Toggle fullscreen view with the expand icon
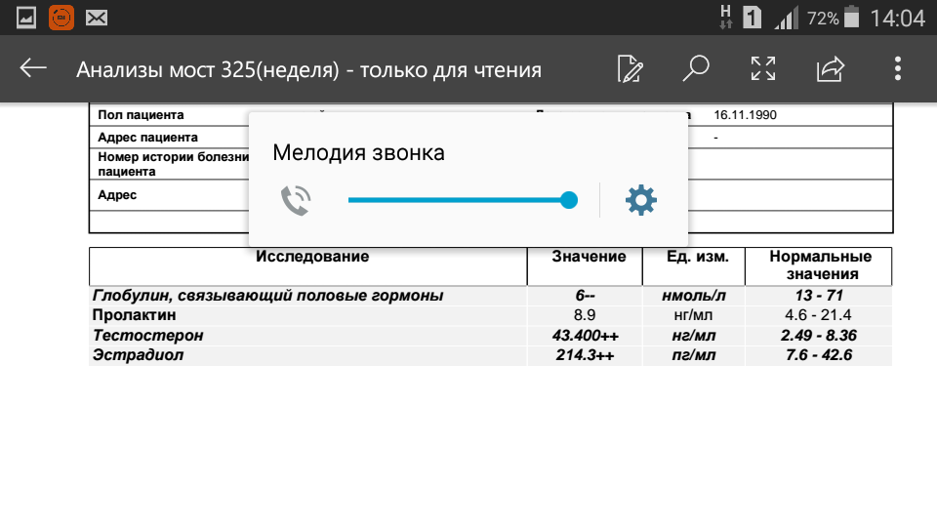 point(762,68)
